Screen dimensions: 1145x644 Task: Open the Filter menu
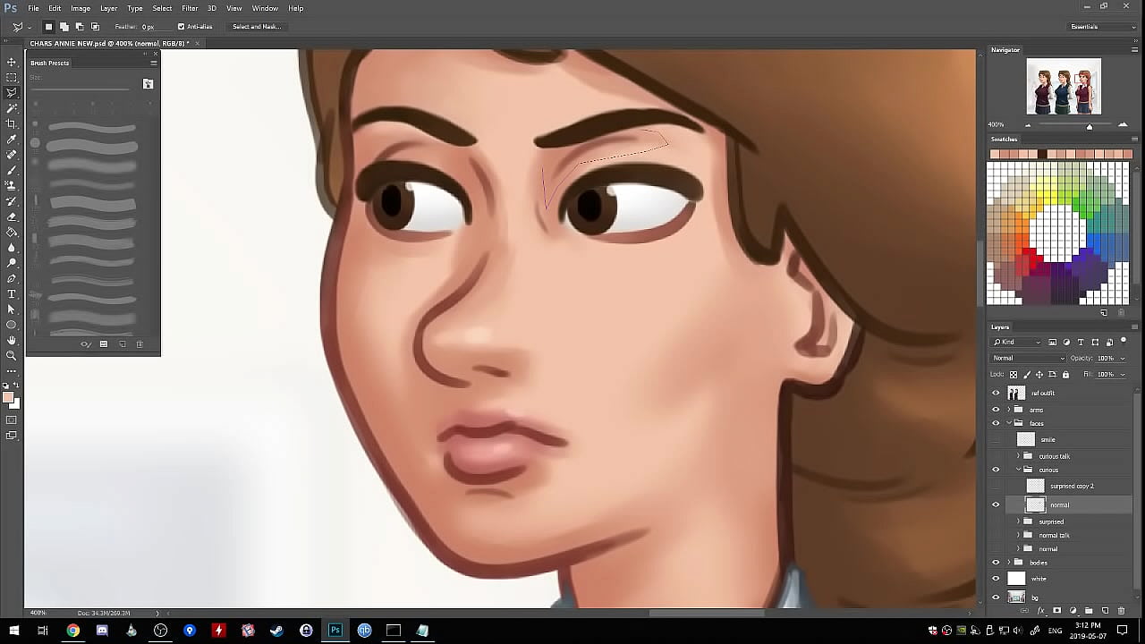click(x=190, y=8)
